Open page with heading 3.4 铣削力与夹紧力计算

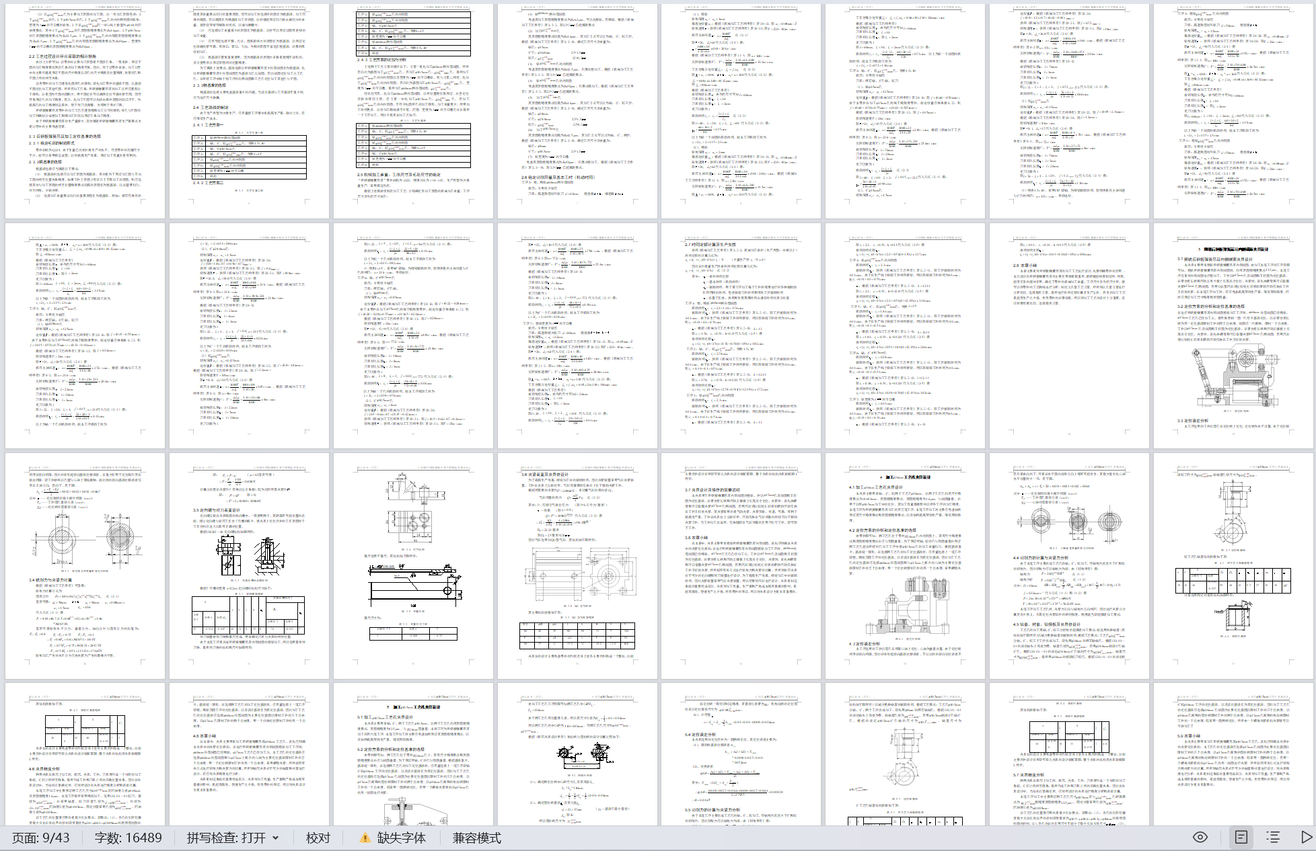(85, 566)
